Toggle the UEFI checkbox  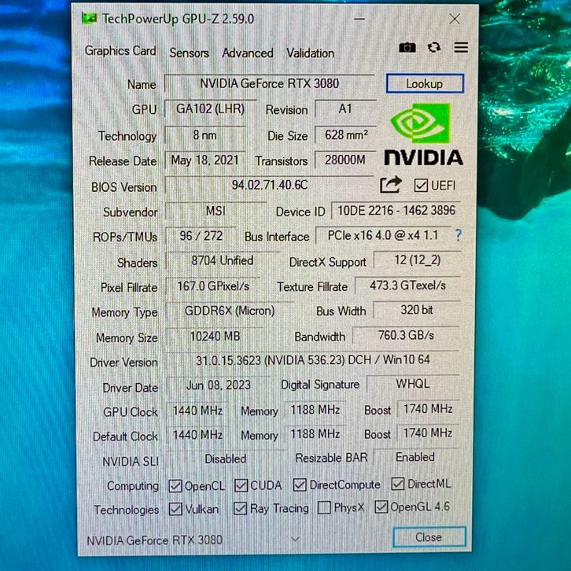click(x=419, y=186)
